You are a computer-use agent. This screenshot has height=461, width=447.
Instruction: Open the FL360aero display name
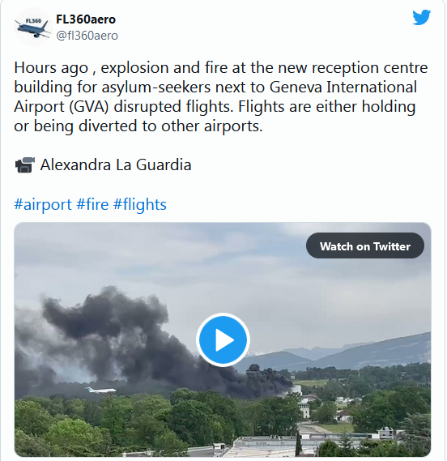pos(86,19)
